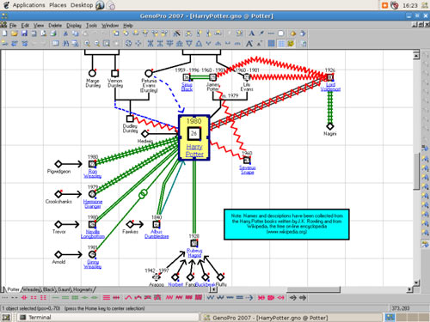Open the Applications menu in top panel
This screenshot has width=430, height=322.
(28, 5)
